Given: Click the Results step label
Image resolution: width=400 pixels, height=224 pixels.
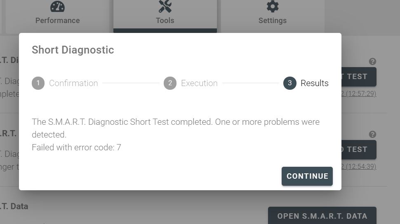Looking at the screenshot, I should pos(315,83).
